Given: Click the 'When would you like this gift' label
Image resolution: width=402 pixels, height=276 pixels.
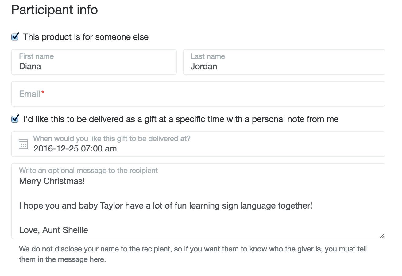Looking at the screenshot, I should (112, 138).
